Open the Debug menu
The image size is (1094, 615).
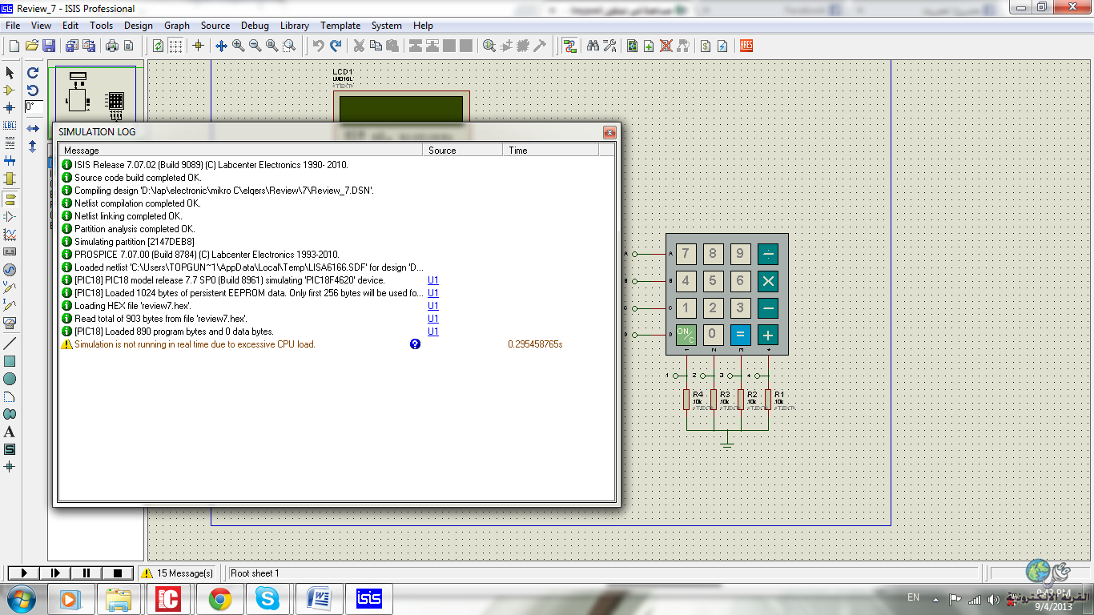pos(255,26)
